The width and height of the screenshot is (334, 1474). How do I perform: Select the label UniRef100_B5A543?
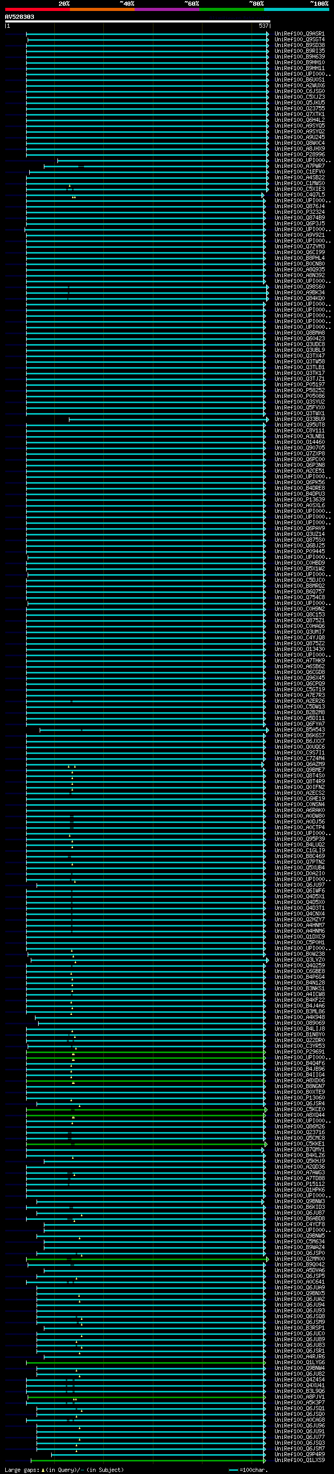click(x=300, y=729)
